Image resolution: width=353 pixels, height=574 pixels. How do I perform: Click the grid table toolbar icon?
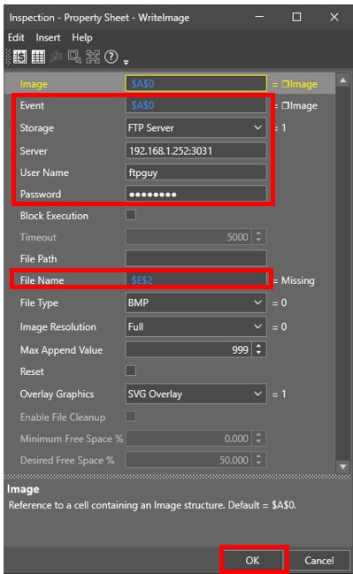pos(38,57)
